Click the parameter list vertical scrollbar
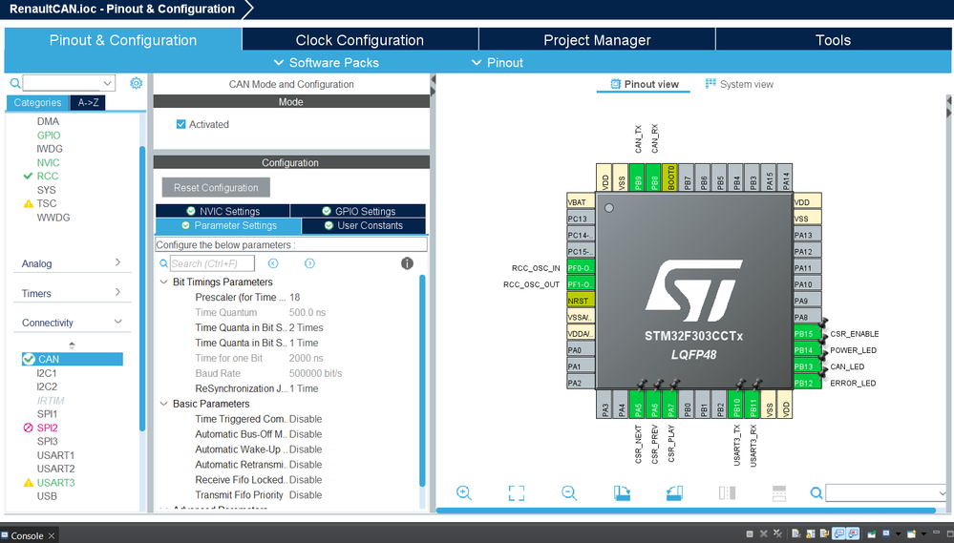 pyautogui.click(x=422, y=380)
